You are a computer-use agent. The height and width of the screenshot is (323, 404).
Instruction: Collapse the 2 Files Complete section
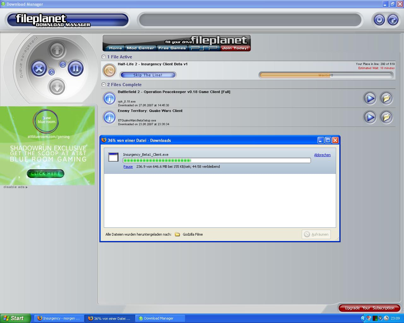click(104, 85)
